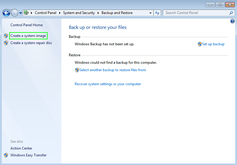Open the address bar history dropdown arrow
Screen dimensions: 237x165
click(x=150, y=13)
